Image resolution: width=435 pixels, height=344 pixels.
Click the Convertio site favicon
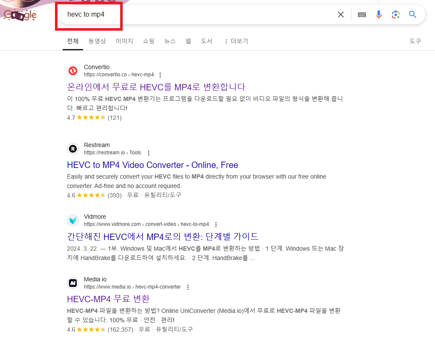pos(73,71)
